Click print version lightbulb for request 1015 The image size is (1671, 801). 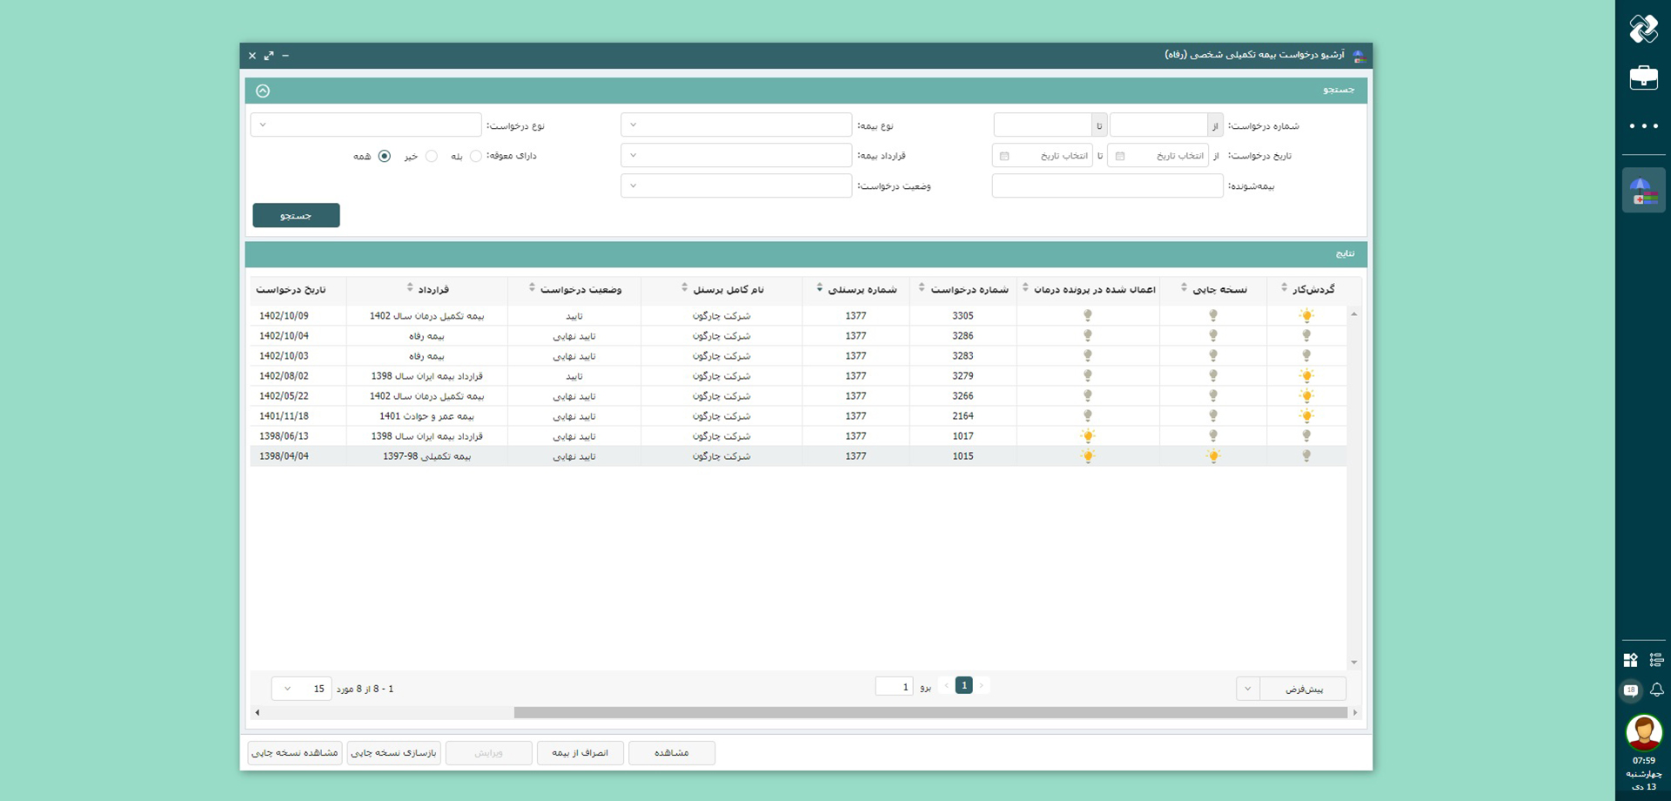tap(1212, 456)
